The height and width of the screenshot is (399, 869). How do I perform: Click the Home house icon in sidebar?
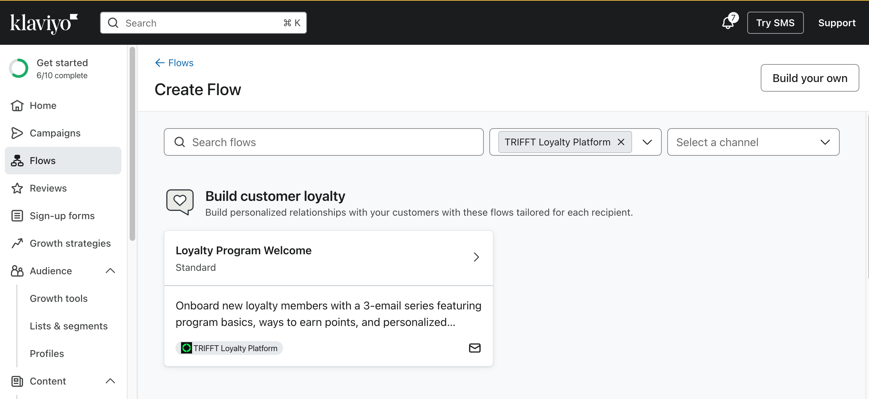tap(17, 105)
